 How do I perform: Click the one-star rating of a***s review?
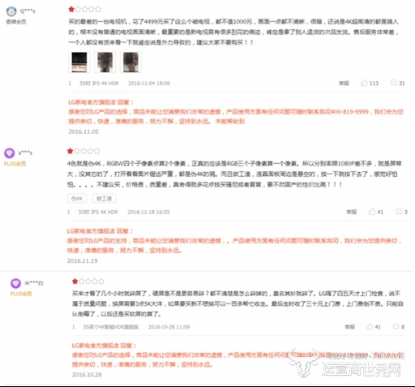click(x=83, y=151)
